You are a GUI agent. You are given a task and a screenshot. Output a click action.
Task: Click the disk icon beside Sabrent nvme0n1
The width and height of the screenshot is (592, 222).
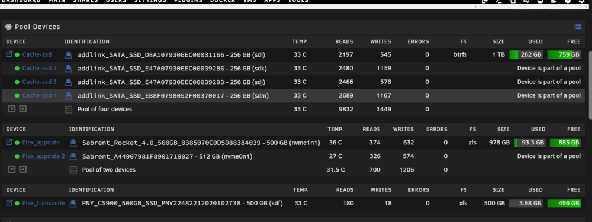click(73, 156)
